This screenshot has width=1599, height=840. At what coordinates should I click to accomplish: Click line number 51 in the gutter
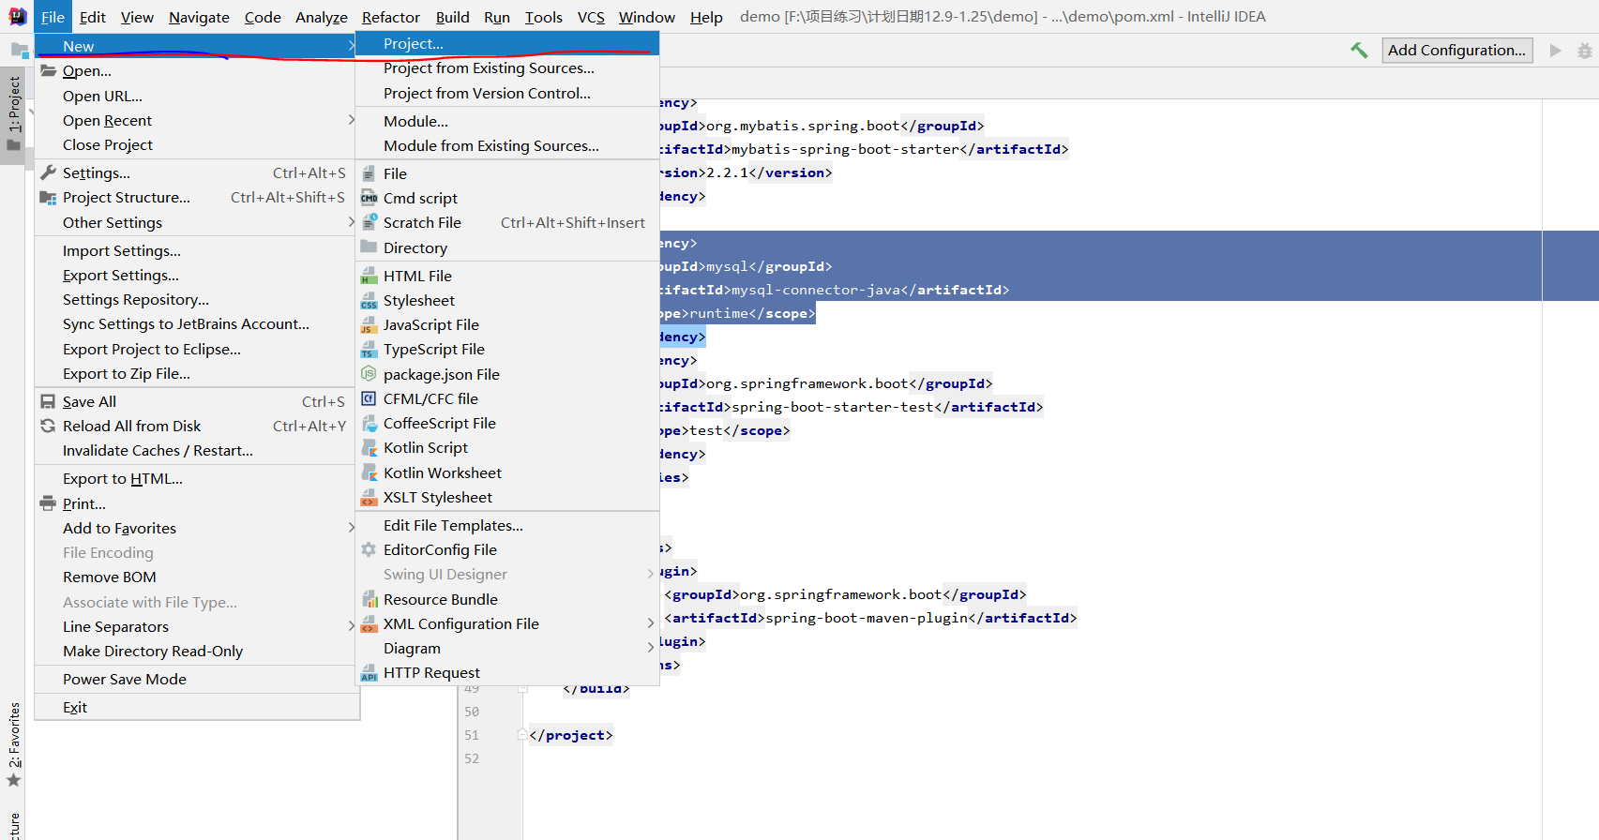click(472, 735)
